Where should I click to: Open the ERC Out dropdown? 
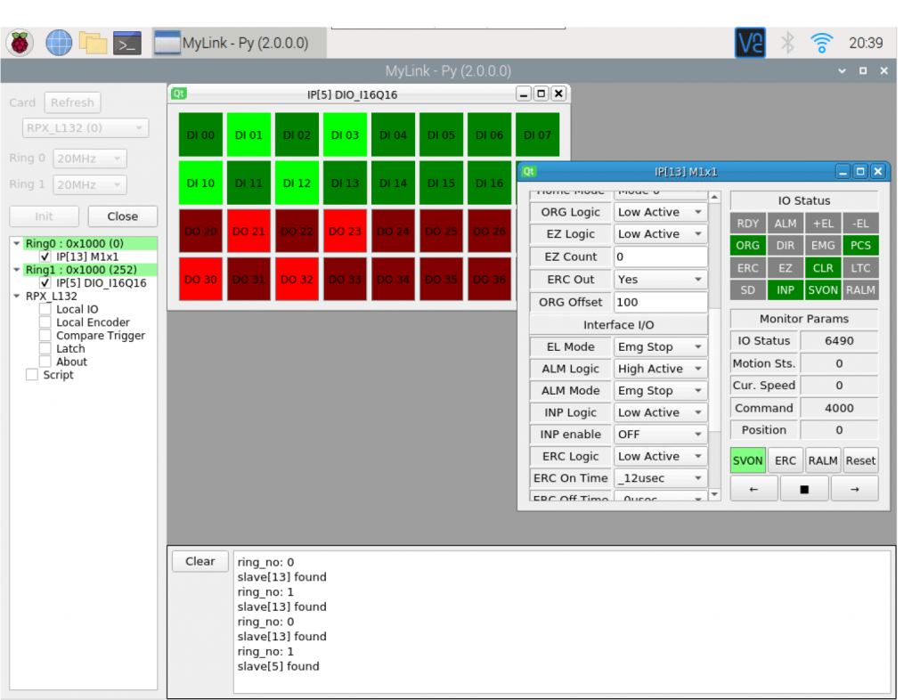tap(660, 279)
